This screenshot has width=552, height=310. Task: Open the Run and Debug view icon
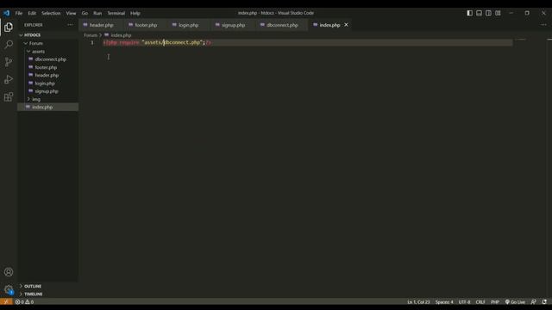pos(9,79)
